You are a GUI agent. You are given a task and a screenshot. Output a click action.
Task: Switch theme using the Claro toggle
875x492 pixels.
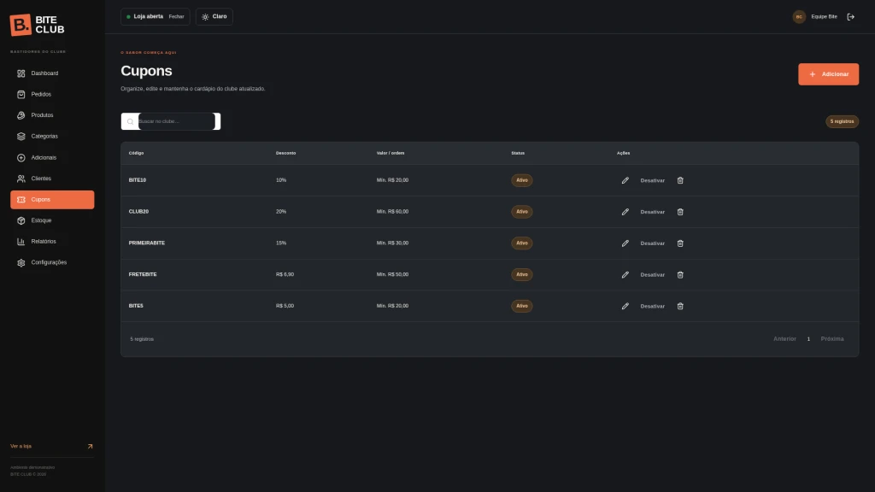pyautogui.click(x=214, y=17)
